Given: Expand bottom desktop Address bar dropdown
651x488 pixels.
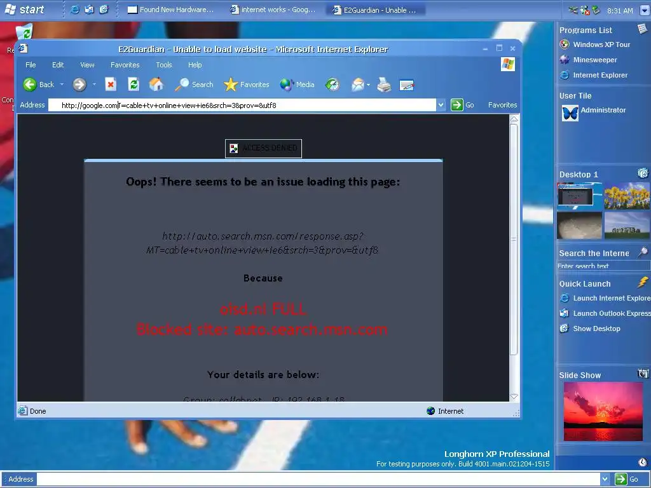Looking at the screenshot, I should 605,479.
